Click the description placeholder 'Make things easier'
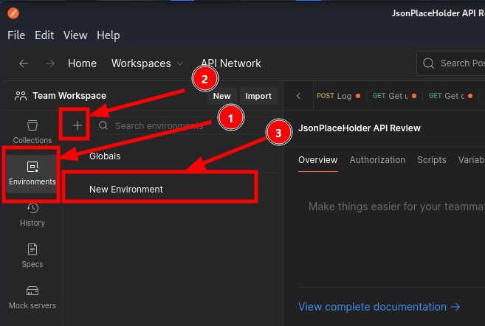 click(x=396, y=207)
